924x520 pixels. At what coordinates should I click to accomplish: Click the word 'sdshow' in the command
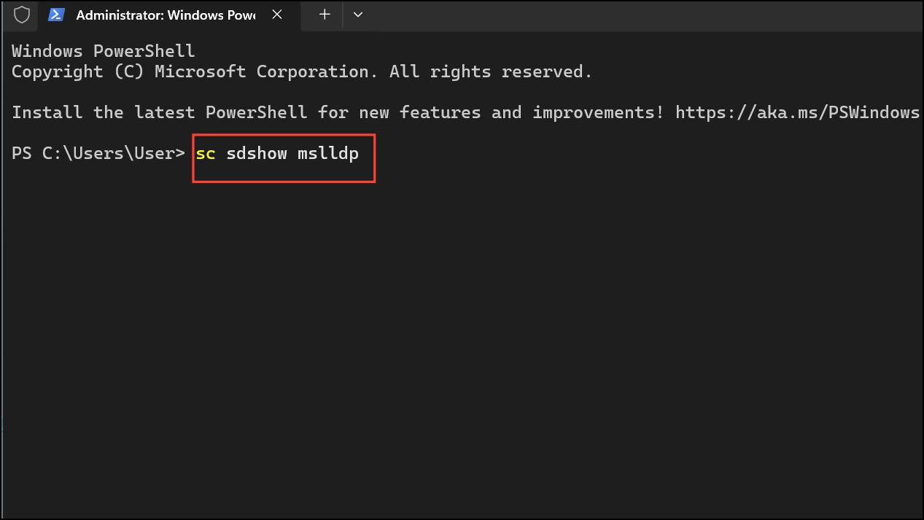point(256,153)
